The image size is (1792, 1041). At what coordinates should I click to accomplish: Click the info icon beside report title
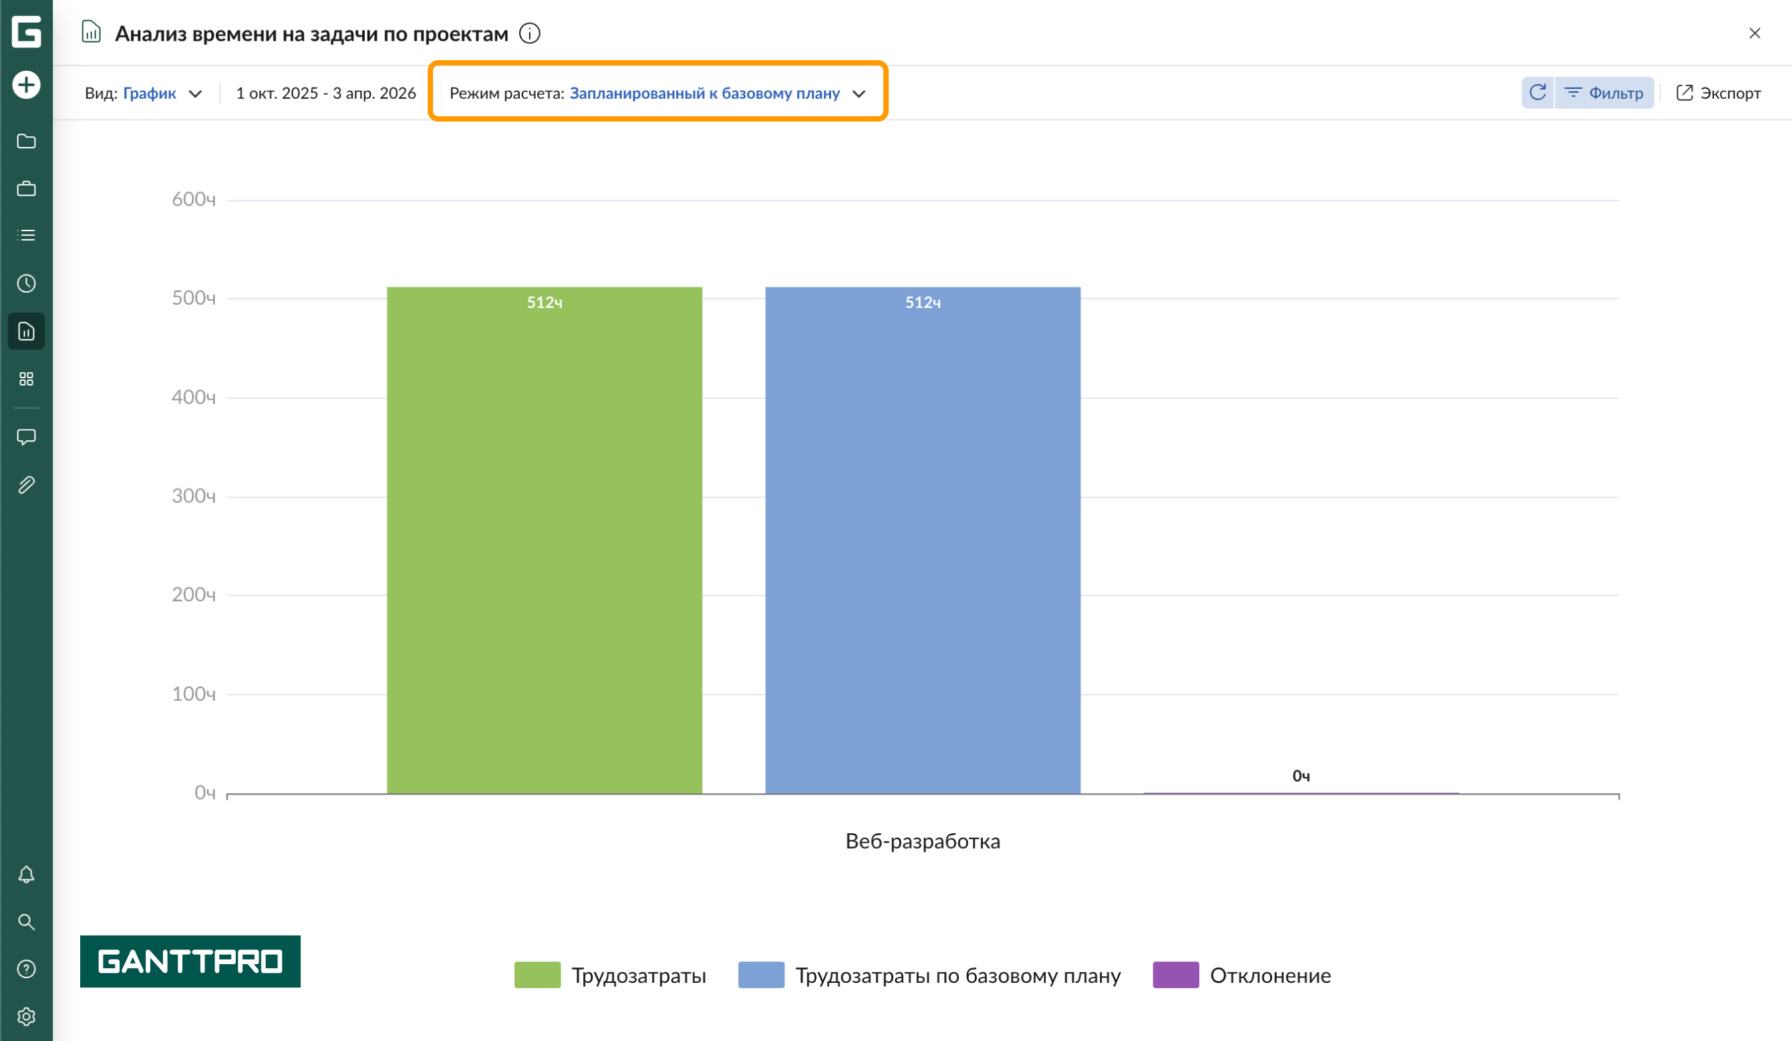click(530, 33)
